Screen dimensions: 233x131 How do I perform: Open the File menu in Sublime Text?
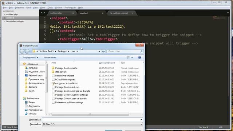pyautogui.click(x=5, y=8)
